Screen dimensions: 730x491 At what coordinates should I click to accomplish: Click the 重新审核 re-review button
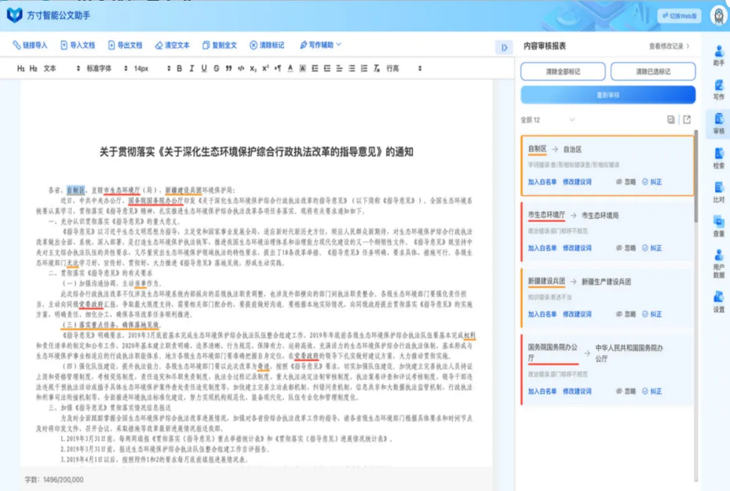[608, 95]
